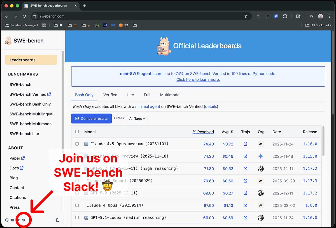Tick the checkbox for Claude 4.5 Opus medium
Screen dimensions: 336x228
click(x=77, y=144)
